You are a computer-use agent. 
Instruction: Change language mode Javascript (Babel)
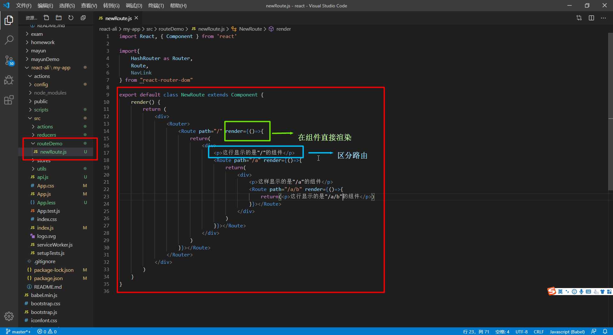tap(567, 331)
